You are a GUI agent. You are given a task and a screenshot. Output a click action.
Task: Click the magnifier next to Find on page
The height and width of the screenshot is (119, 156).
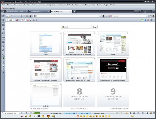tap(21, 113)
